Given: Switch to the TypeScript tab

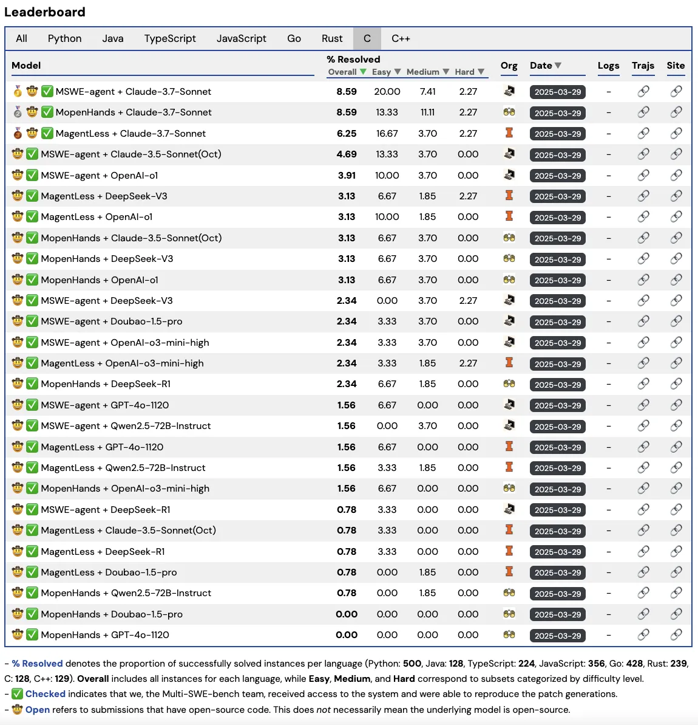Looking at the screenshot, I should 170,38.
